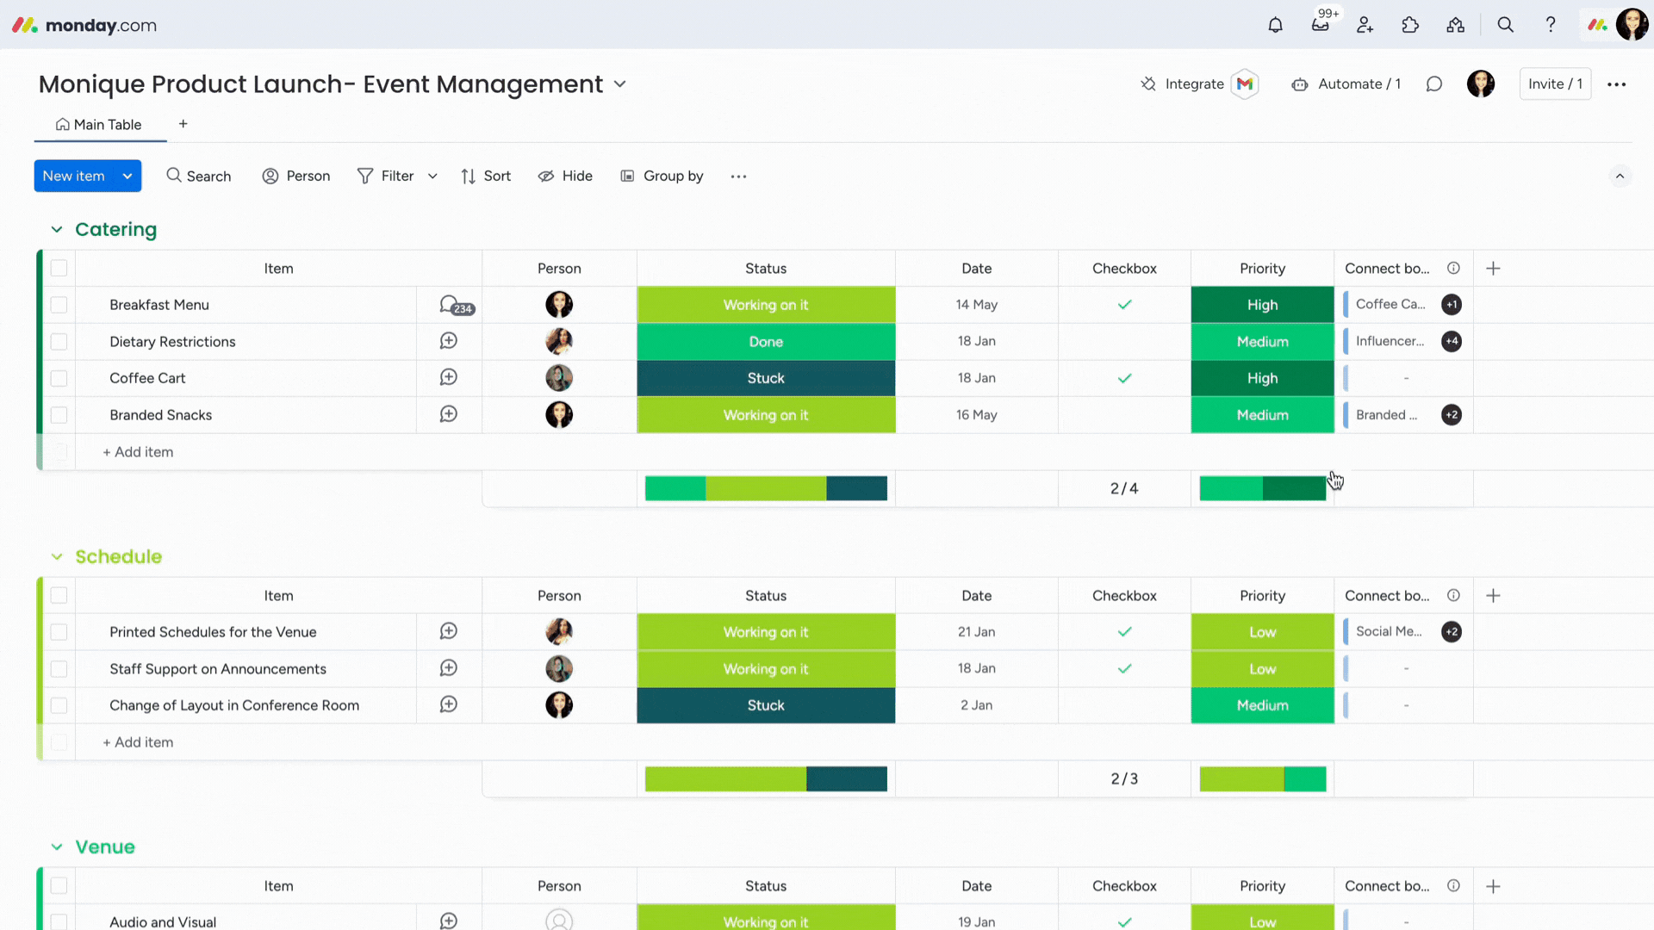The height and width of the screenshot is (930, 1654).
Task: Open Breakfast Menu conversation with 234 updates
Action: (456, 305)
